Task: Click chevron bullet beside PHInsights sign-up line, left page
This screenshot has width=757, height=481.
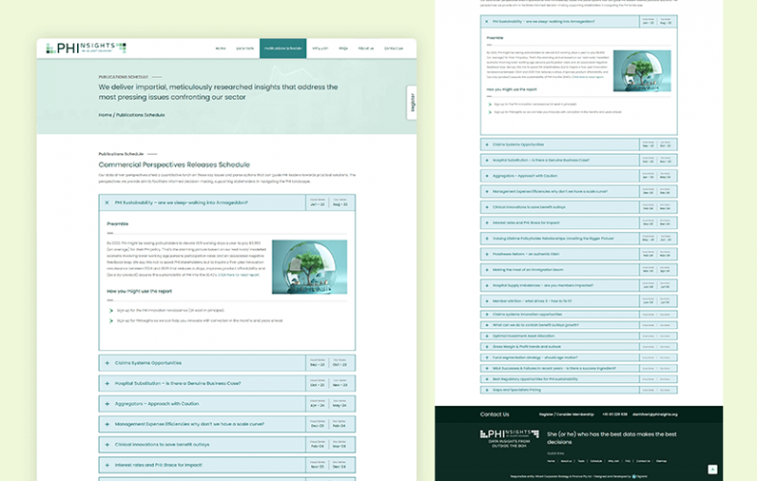Action: pos(111,320)
